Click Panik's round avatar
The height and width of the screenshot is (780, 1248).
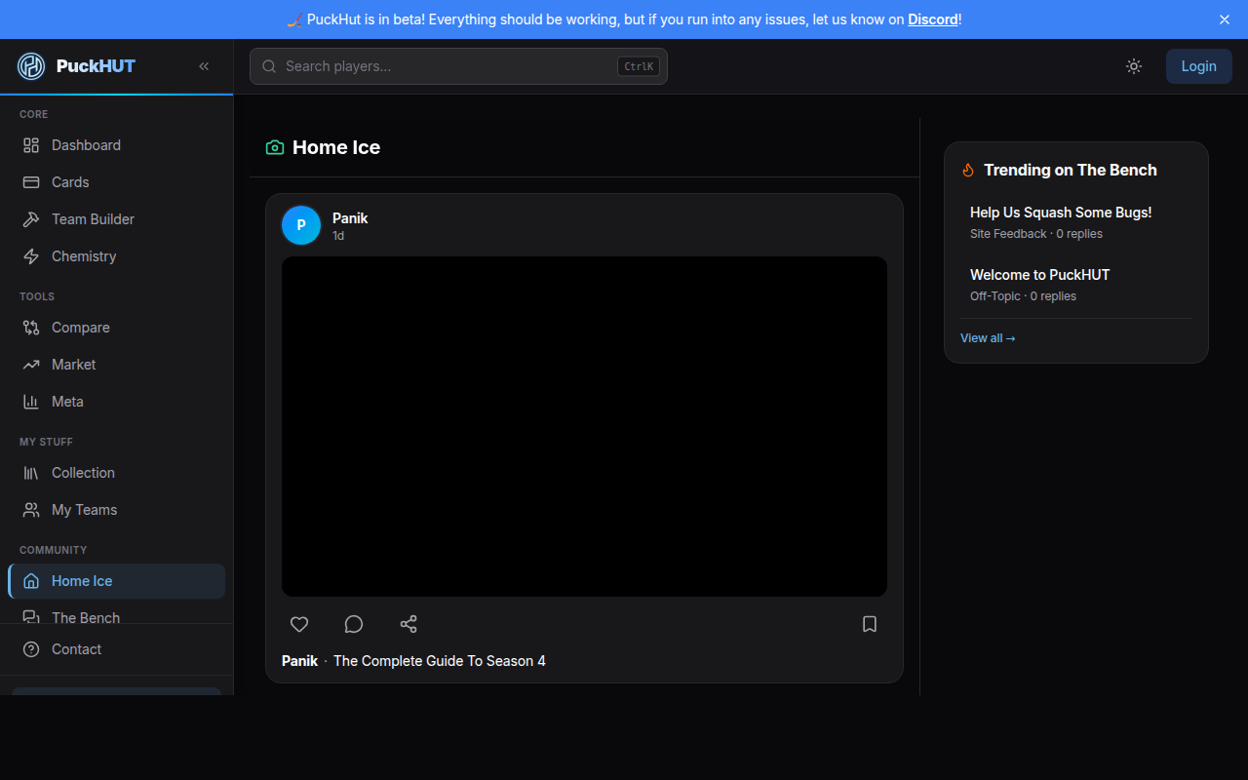[301, 225]
